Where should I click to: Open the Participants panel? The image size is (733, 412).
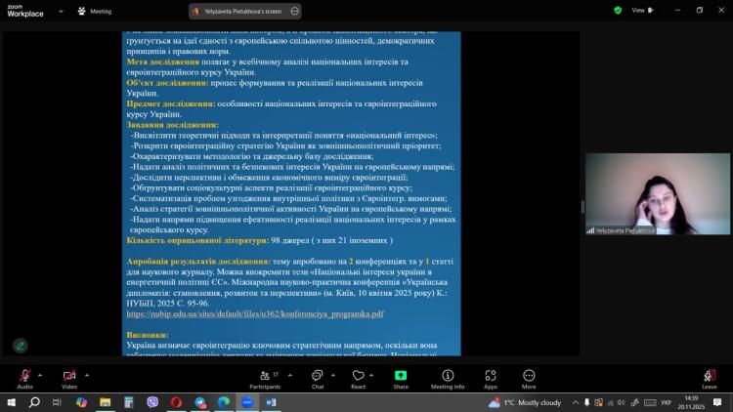(265, 379)
